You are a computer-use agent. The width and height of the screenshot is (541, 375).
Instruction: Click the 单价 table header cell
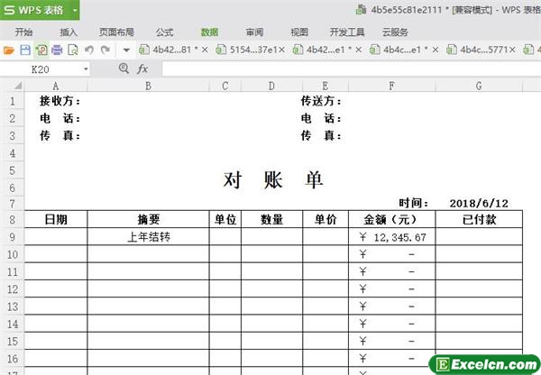tap(326, 219)
